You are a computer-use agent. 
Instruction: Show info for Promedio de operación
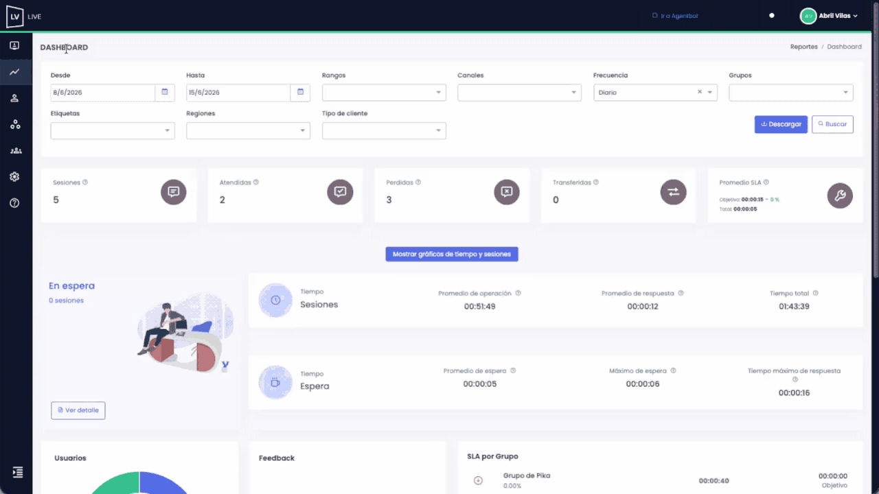point(518,293)
